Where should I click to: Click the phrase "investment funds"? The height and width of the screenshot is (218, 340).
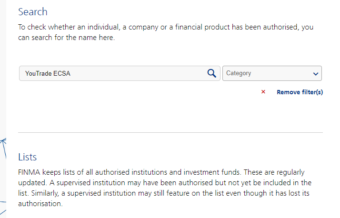pyautogui.click(x=203, y=172)
